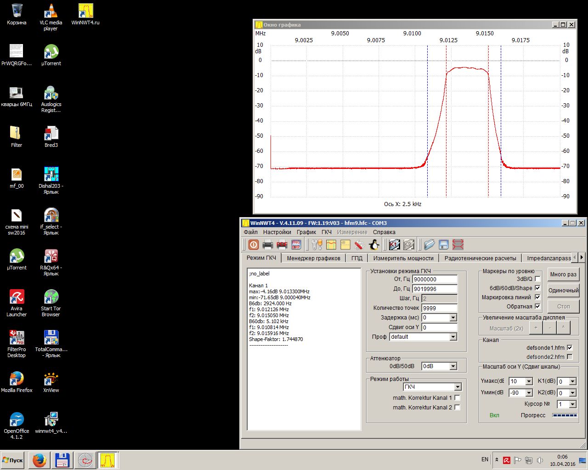Click the Swiss army knife icon
Screen dimensions: 588x470
(359, 245)
